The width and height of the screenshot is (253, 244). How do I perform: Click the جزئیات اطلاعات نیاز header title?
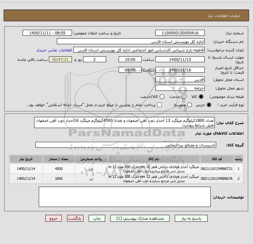(224, 16)
